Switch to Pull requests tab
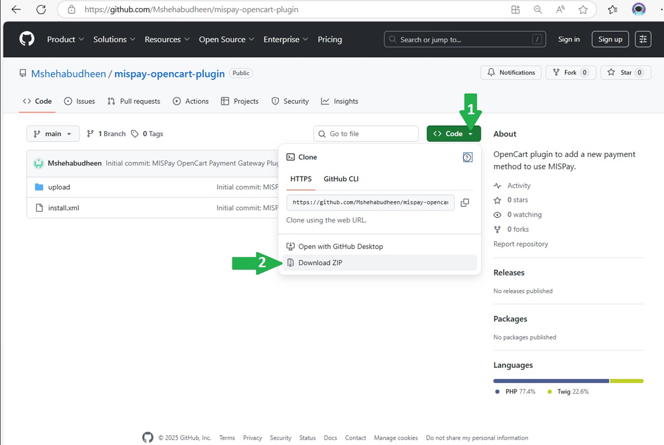The image size is (664, 445). [134, 101]
